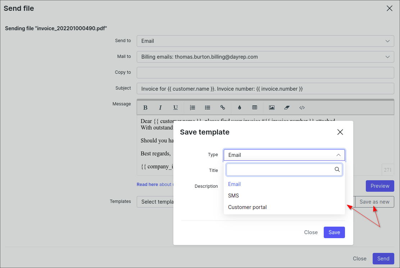The height and width of the screenshot is (268, 400).
Task: Click the template type search field
Action: [281, 169]
